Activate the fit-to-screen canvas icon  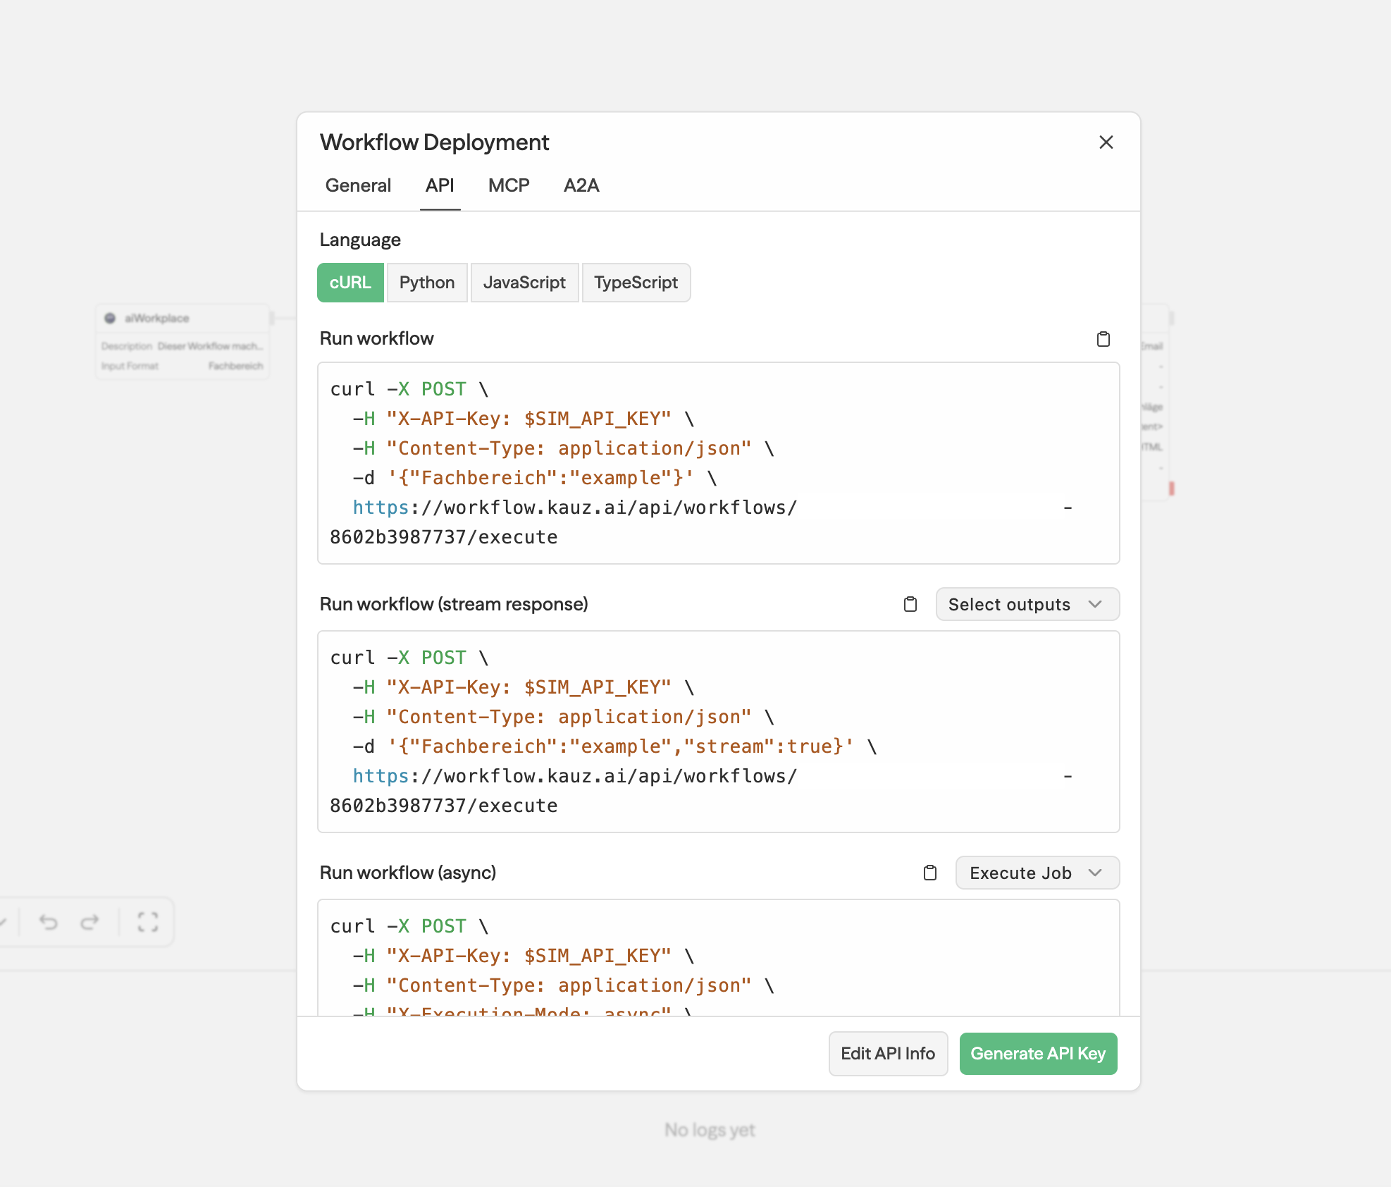point(147,922)
